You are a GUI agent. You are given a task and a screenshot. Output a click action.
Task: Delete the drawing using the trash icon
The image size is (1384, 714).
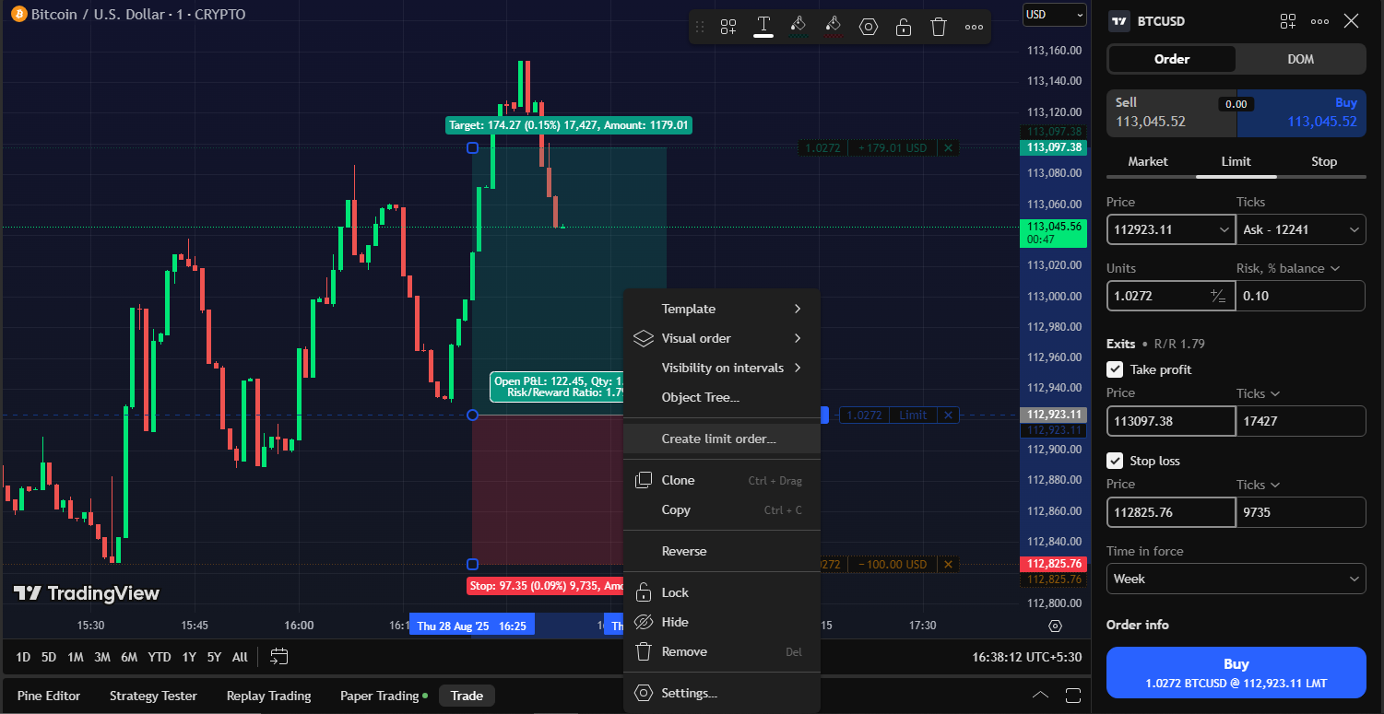click(x=939, y=26)
